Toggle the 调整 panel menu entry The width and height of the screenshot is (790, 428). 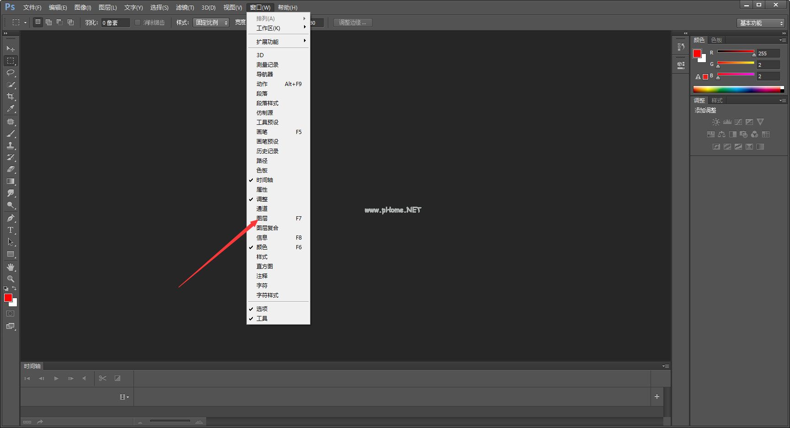click(262, 199)
